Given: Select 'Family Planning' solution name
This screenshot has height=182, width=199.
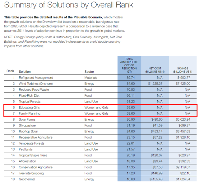Looking at the screenshot, I should [30, 113].
